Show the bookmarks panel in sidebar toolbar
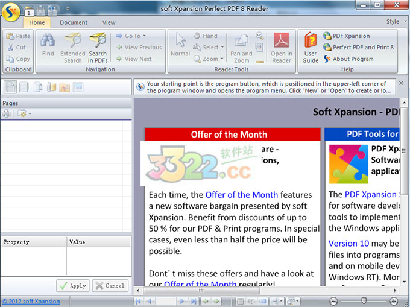 (24, 87)
